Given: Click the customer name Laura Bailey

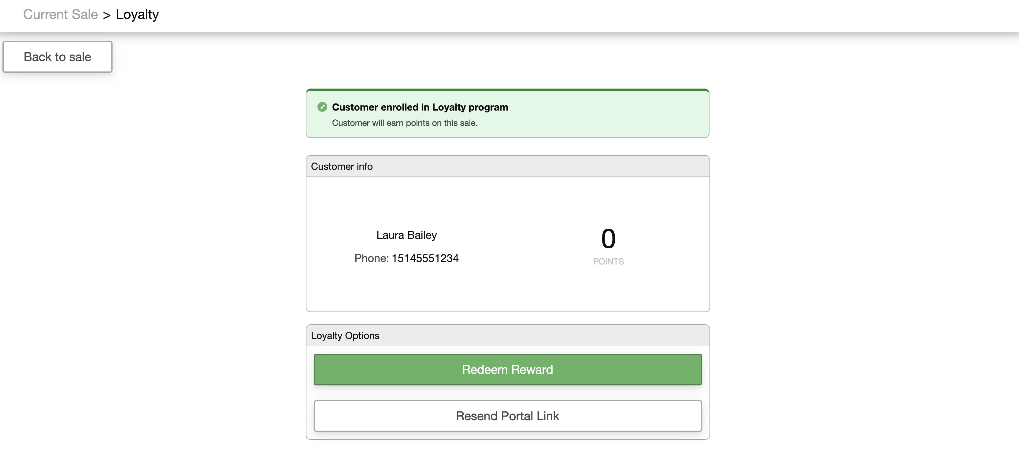Looking at the screenshot, I should pyautogui.click(x=407, y=235).
